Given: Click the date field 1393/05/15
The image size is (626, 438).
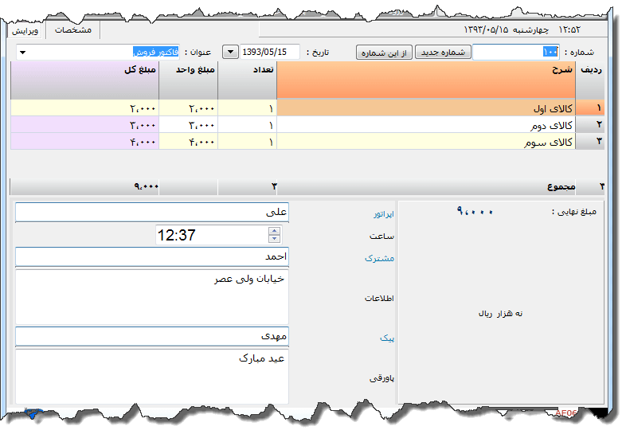Looking at the screenshot, I should [269, 52].
